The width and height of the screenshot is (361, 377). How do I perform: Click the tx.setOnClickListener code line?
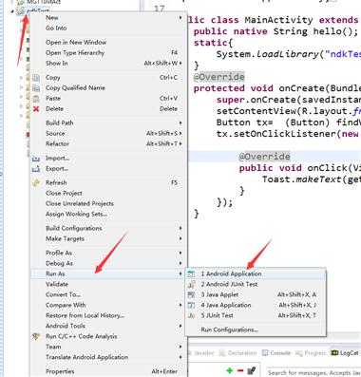[x=288, y=134]
